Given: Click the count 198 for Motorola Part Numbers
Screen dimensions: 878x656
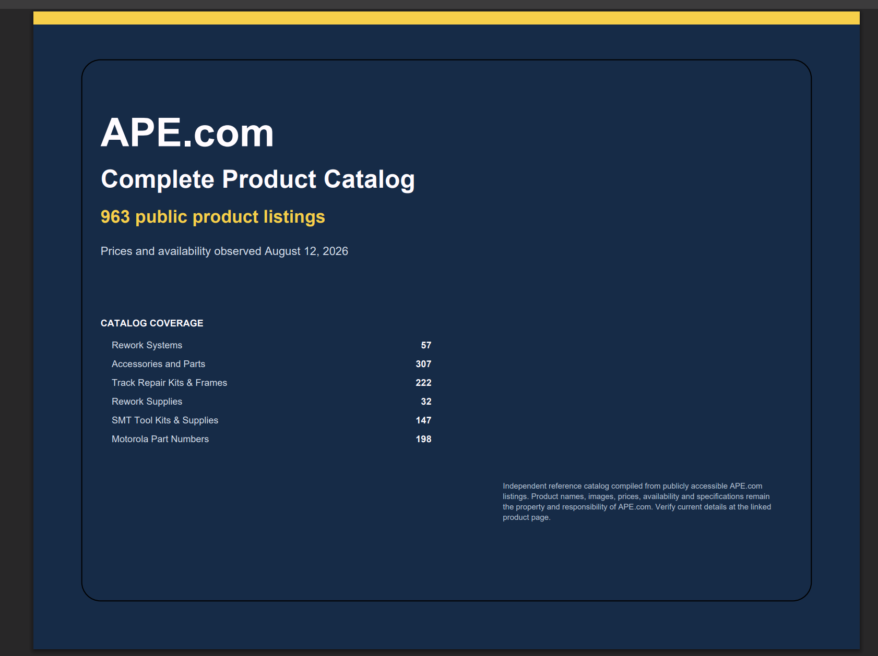Looking at the screenshot, I should [x=423, y=439].
